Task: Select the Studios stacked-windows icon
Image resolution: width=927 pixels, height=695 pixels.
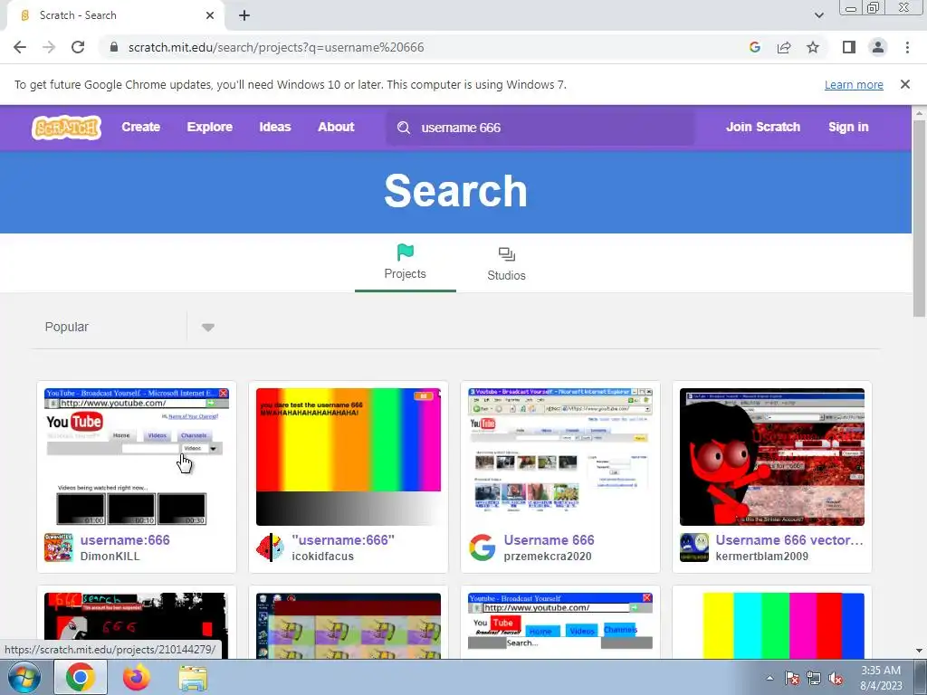Action: pos(507,254)
